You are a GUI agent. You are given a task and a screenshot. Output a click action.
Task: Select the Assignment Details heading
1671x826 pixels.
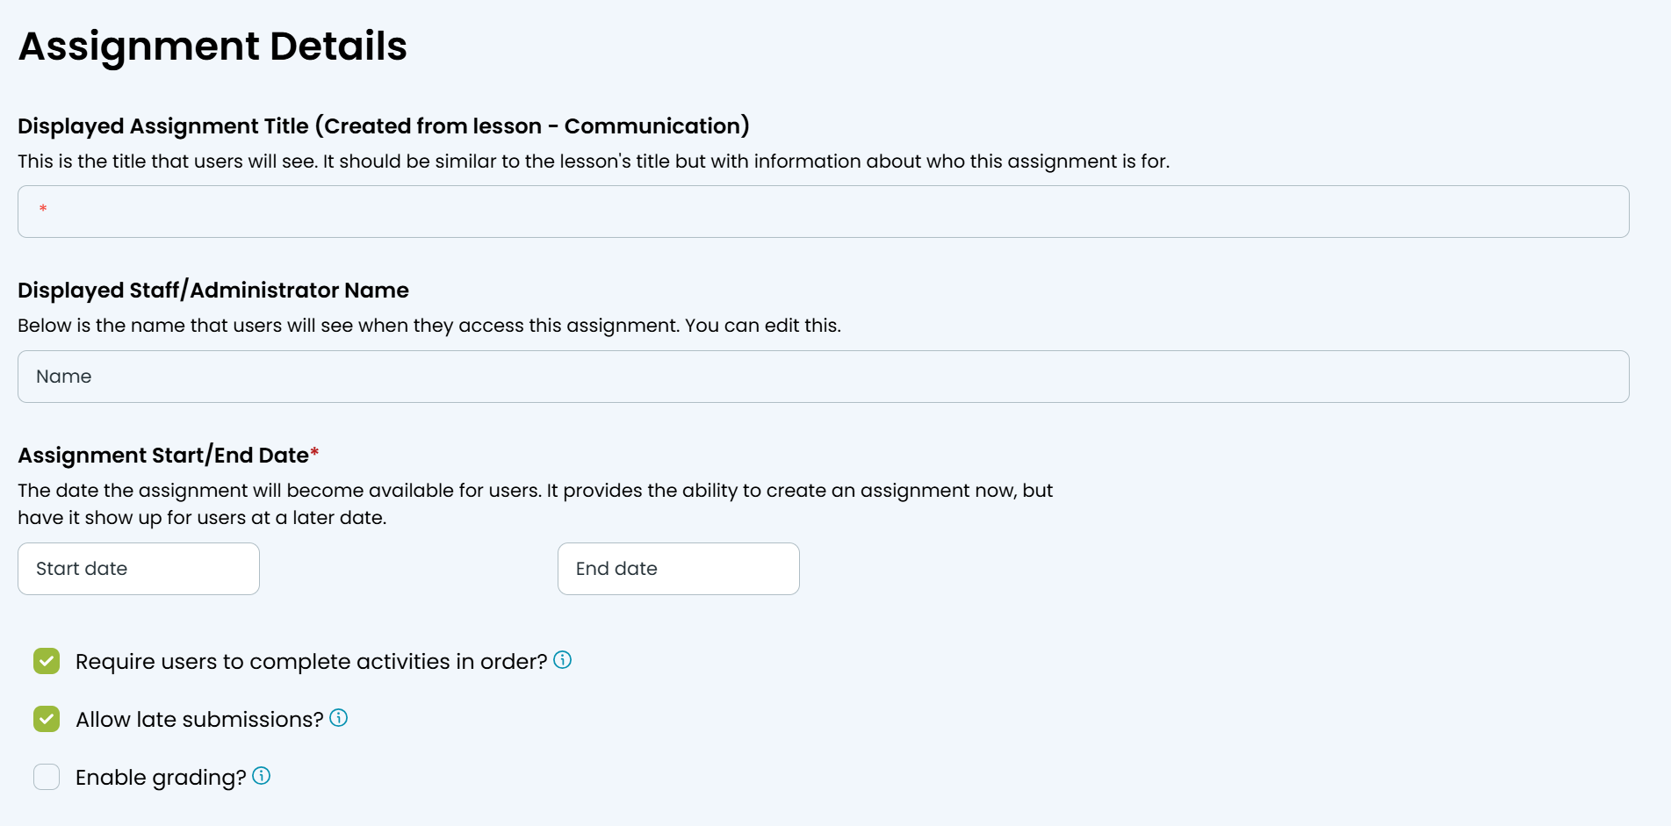(x=212, y=47)
